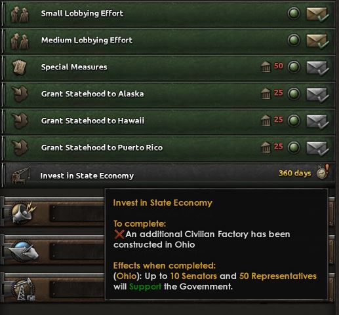Click the empty slot beside the megaphone icon
This screenshot has height=315, width=339.
tap(77, 213)
